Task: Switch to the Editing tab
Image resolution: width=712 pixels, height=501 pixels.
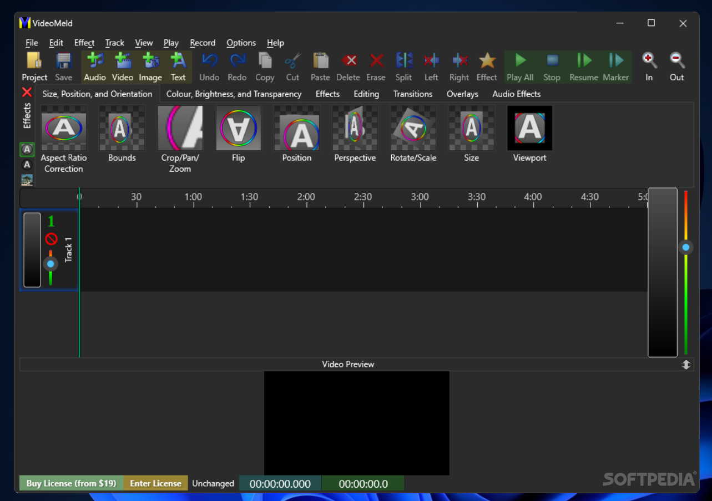Action: (366, 94)
